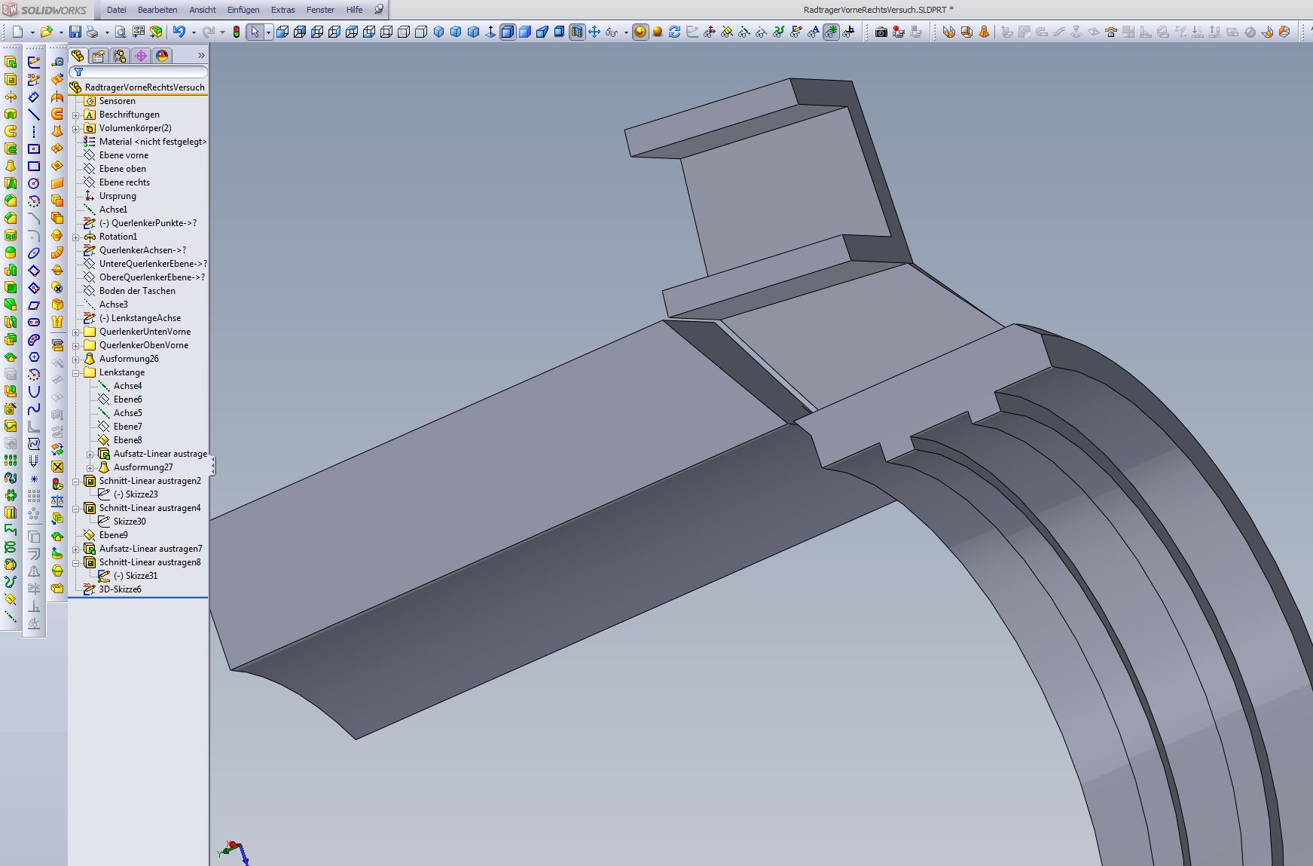Click the Rebuild traffic light icon

coord(237,32)
